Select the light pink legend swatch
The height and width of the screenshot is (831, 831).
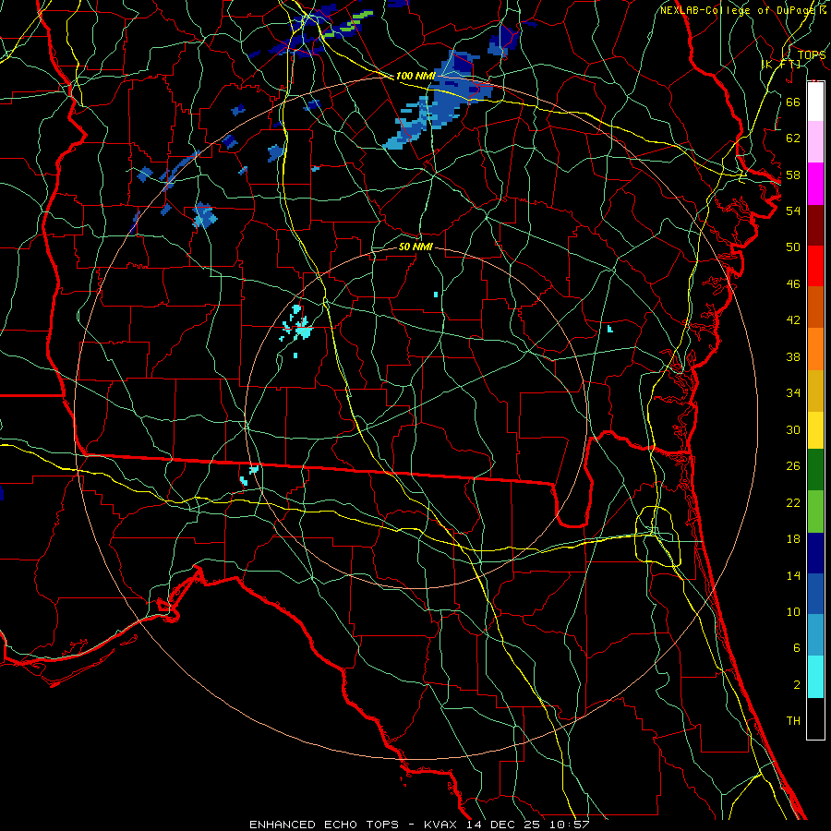click(x=815, y=141)
